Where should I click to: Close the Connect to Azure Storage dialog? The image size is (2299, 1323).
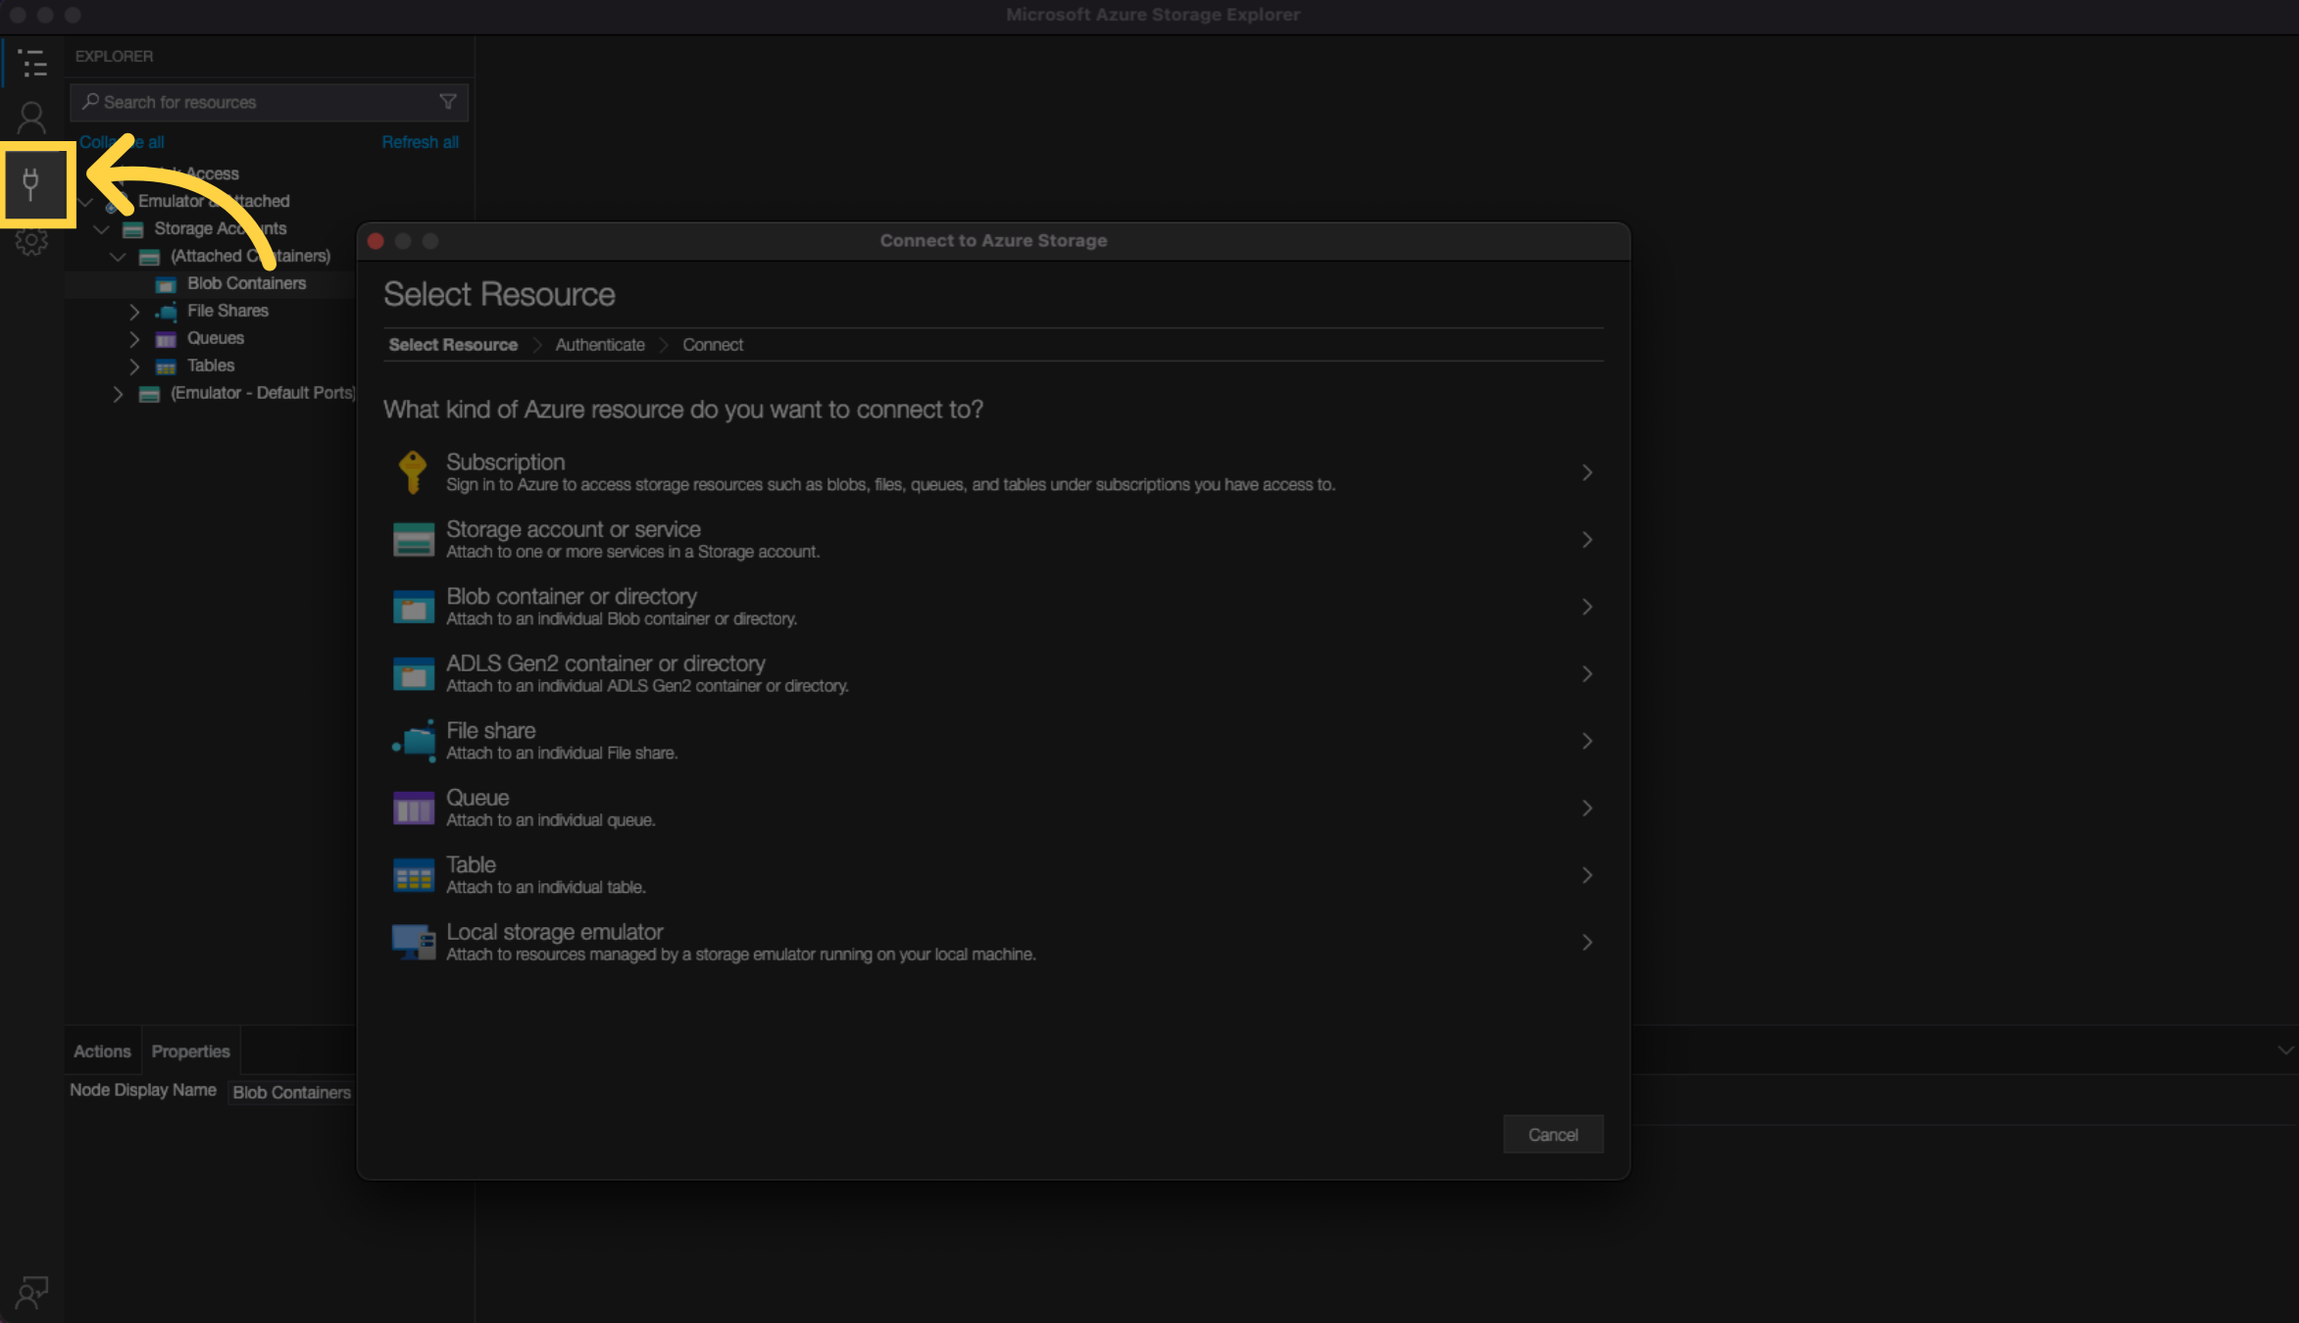[375, 241]
